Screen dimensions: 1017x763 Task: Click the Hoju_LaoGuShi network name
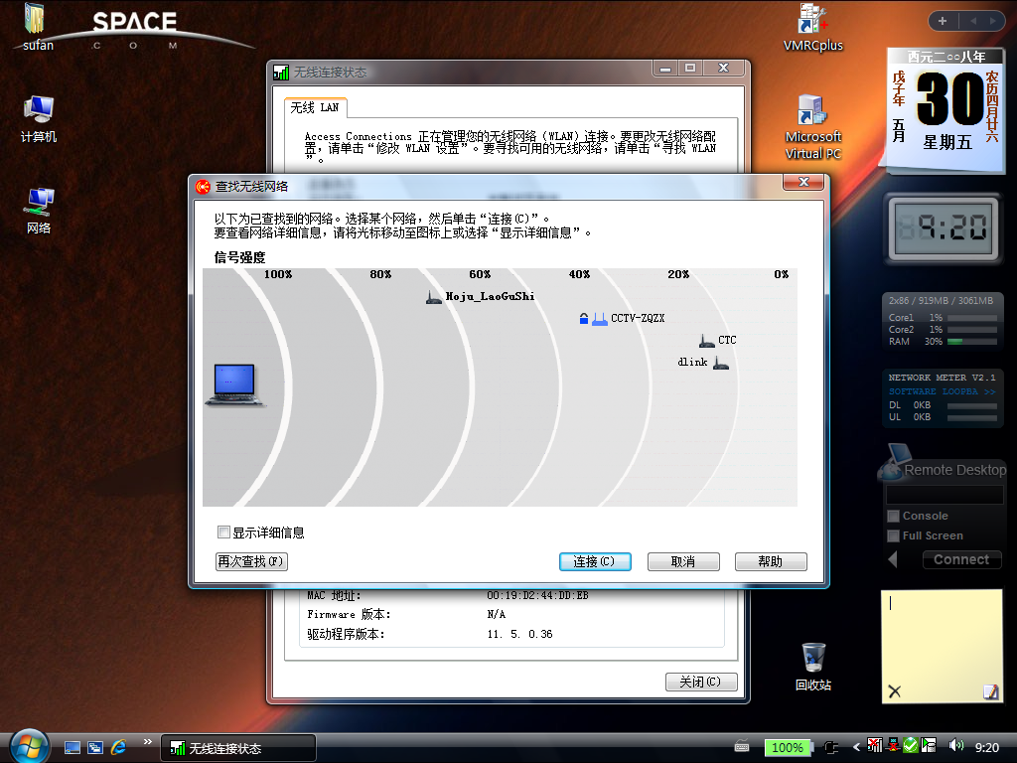[490, 296]
